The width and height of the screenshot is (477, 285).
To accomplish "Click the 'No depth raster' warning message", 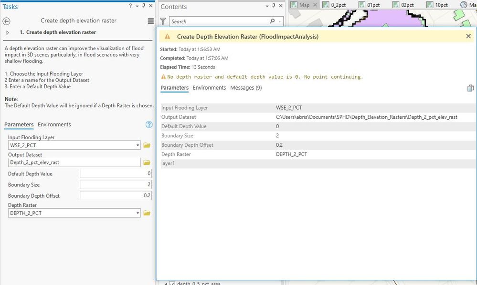I will click(262, 77).
